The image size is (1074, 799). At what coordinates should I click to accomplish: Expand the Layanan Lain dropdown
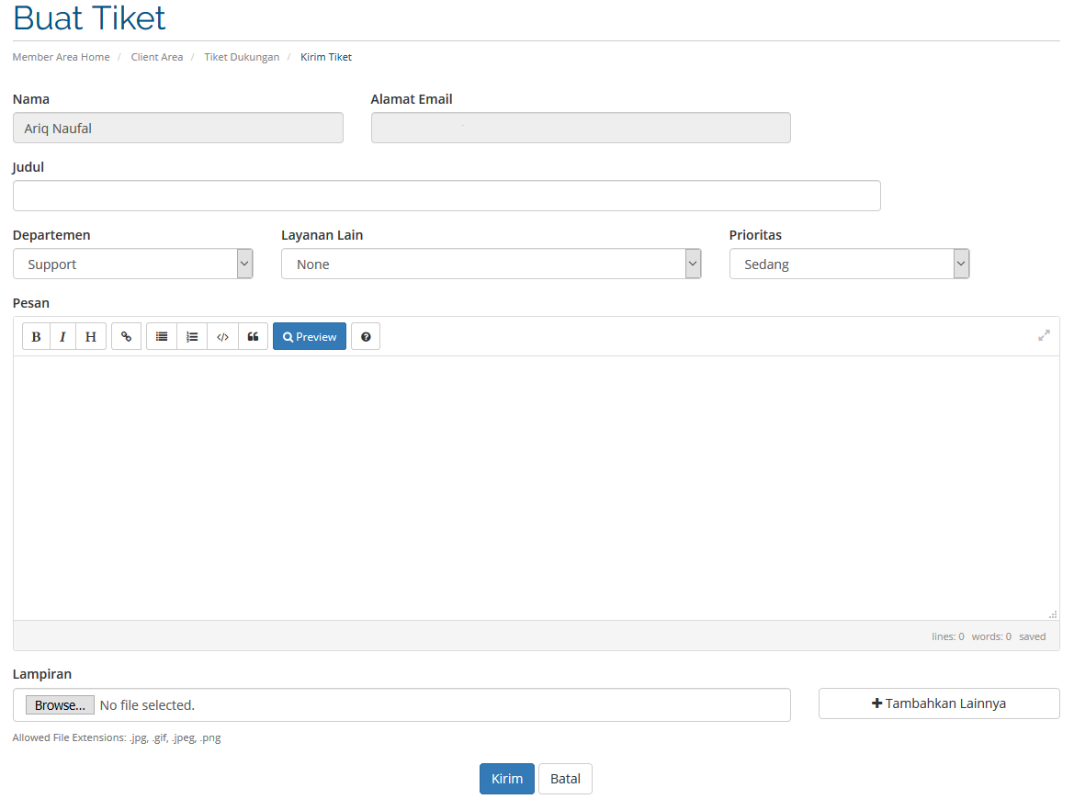[491, 264]
